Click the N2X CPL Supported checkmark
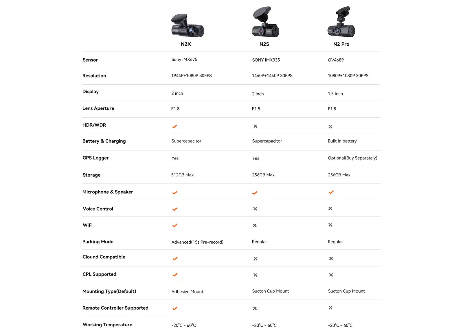 click(x=175, y=275)
